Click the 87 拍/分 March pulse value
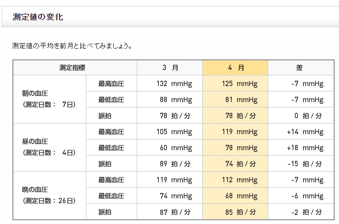The height and width of the screenshot is (224, 339). pyautogui.click(x=175, y=212)
